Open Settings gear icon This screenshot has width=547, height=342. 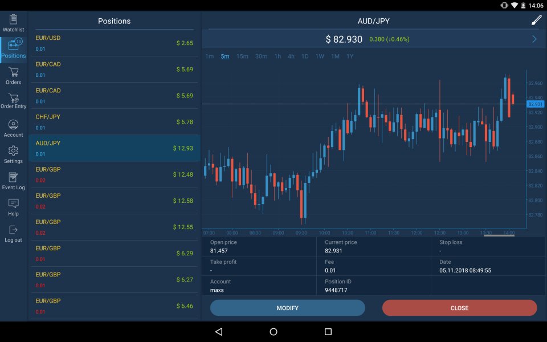[x=13, y=150]
